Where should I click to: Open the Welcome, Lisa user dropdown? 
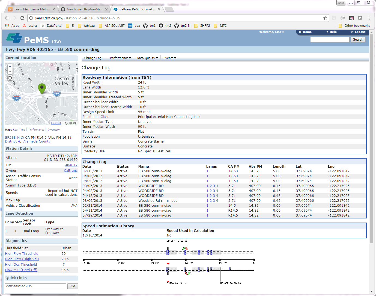coord(271,32)
